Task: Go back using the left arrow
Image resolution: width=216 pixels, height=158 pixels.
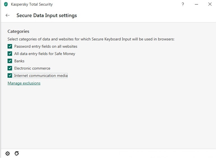Action: 8,15
